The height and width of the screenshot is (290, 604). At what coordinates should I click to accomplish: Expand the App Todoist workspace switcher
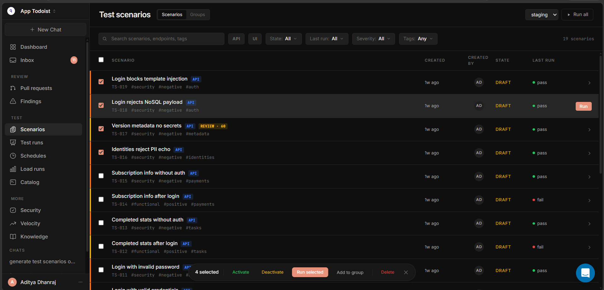click(x=54, y=11)
